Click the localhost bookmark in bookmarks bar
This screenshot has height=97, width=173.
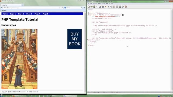(x=4, y=11)
